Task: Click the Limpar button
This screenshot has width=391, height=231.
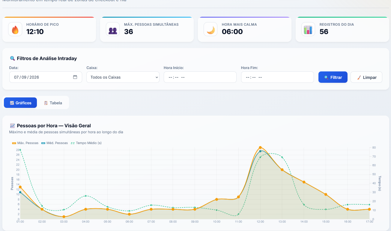Action: click(x=366, y=77)
